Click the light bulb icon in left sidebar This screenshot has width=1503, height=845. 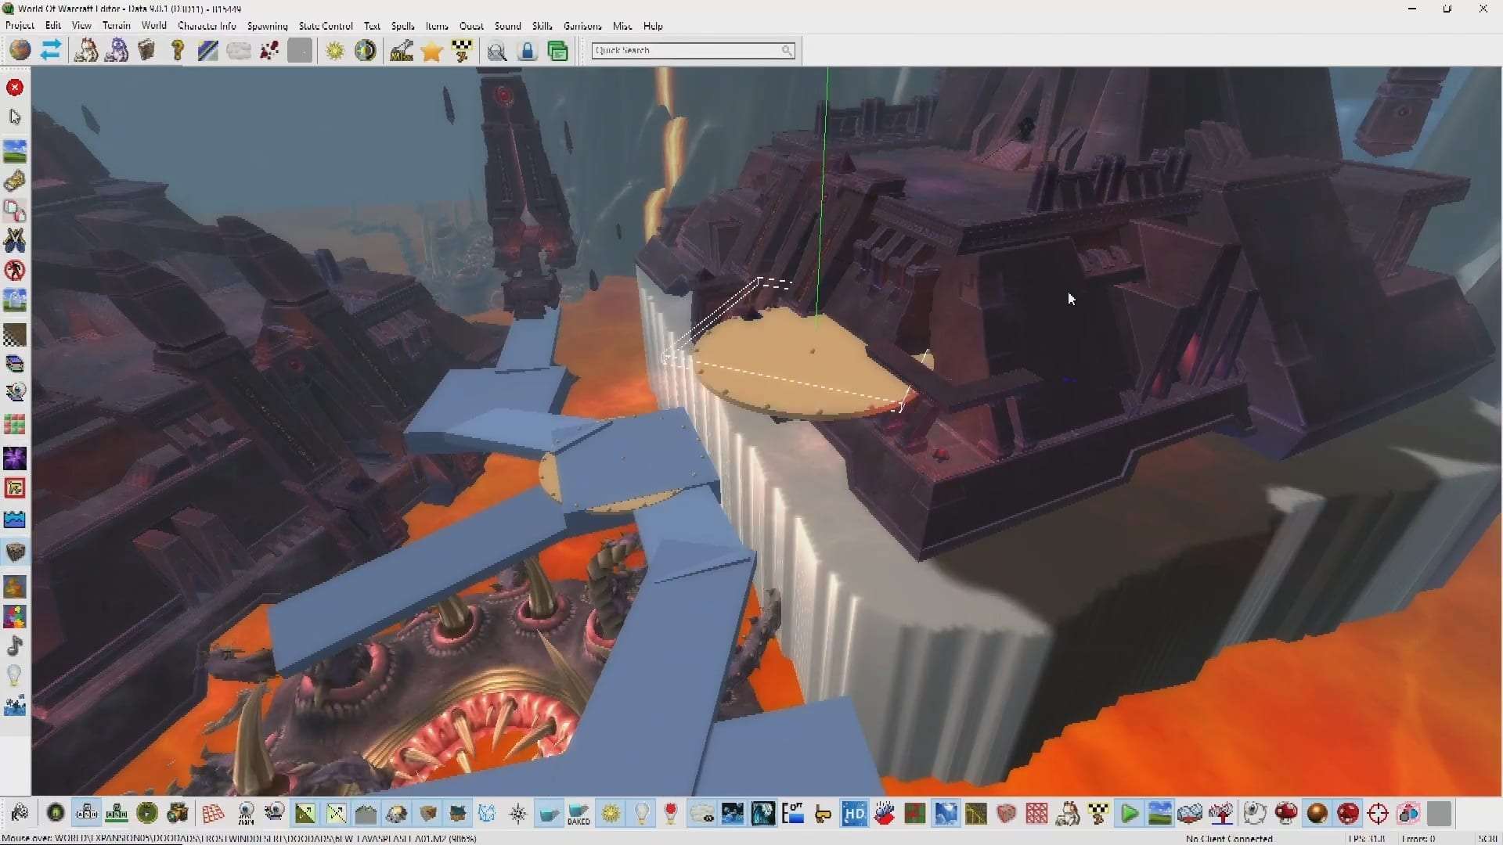15,676
